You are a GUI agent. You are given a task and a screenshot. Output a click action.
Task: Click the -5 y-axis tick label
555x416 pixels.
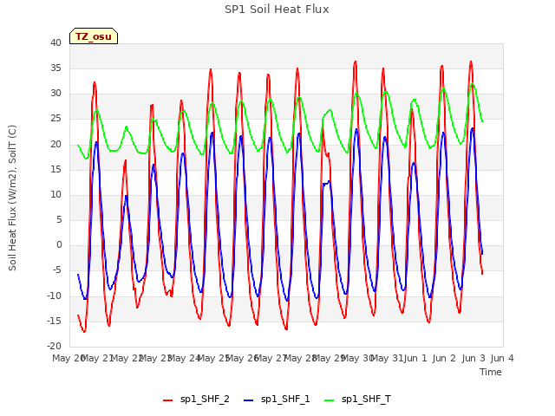(57, 270)
